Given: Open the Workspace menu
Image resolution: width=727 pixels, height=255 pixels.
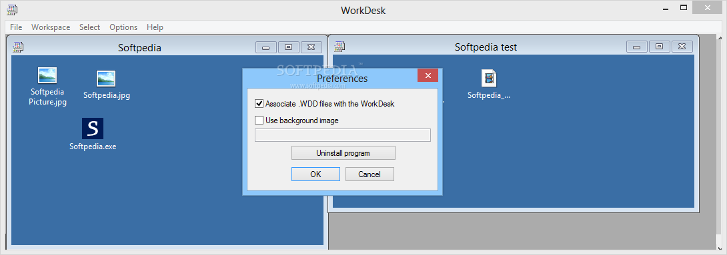Looking at the screenshot, I should click(51, 27).
